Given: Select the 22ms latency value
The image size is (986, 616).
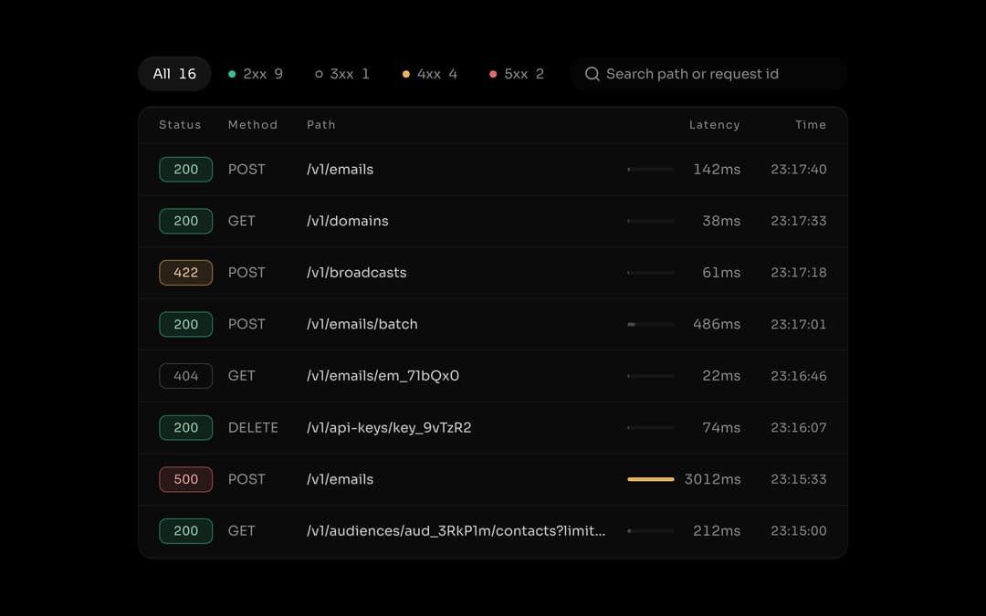Looking at the screenshot, I should point(721,376).
